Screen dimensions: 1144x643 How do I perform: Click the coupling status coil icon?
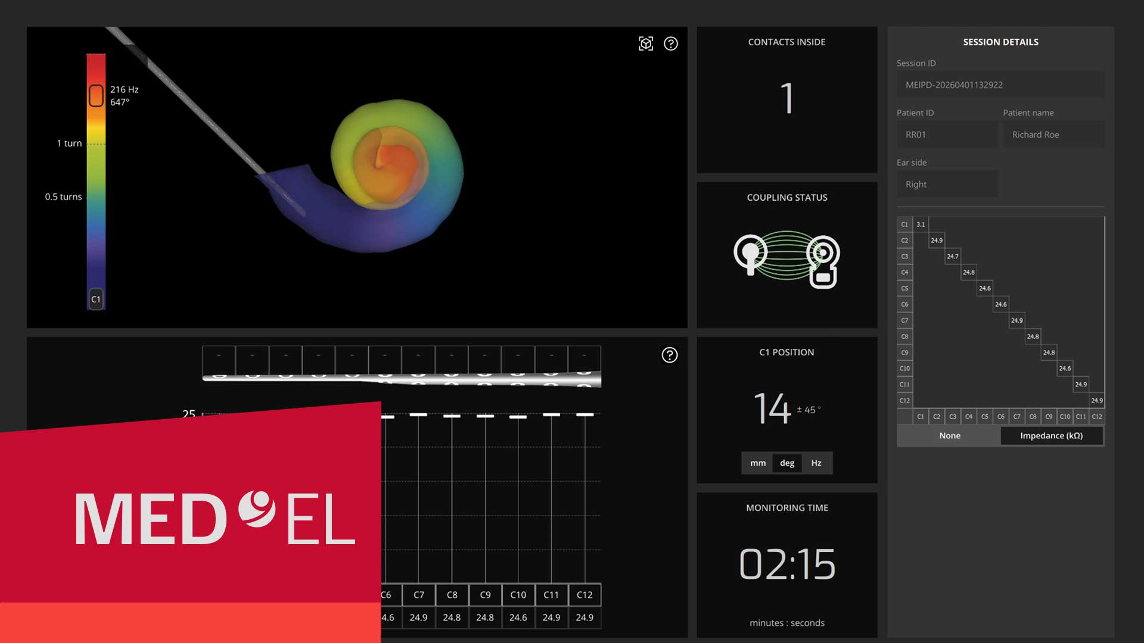coord(787,260)
